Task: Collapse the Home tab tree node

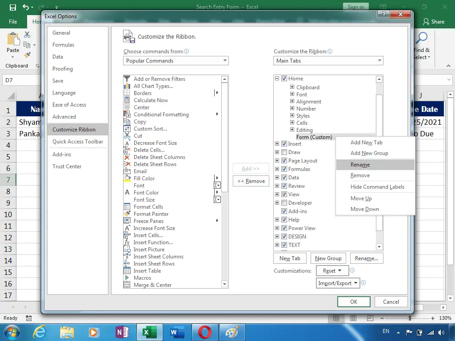Action: 277,78
